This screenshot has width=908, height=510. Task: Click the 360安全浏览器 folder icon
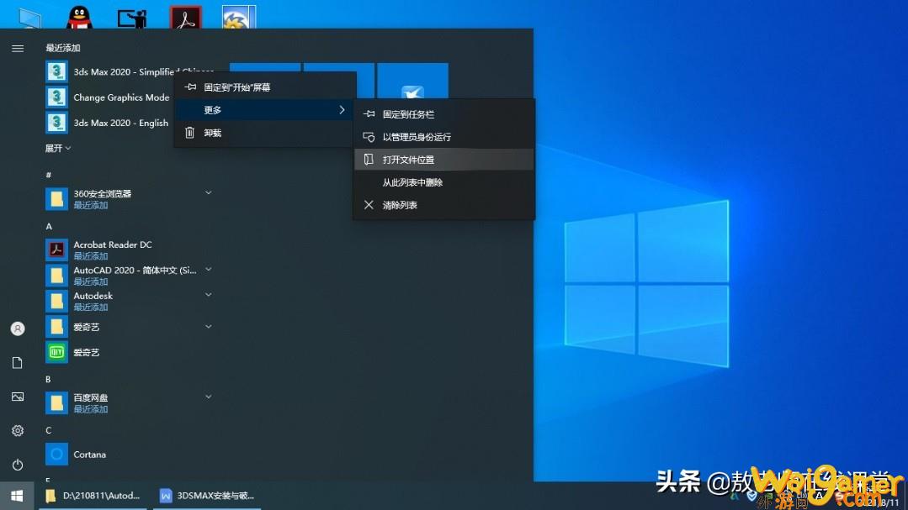click(x=56, y=199)
